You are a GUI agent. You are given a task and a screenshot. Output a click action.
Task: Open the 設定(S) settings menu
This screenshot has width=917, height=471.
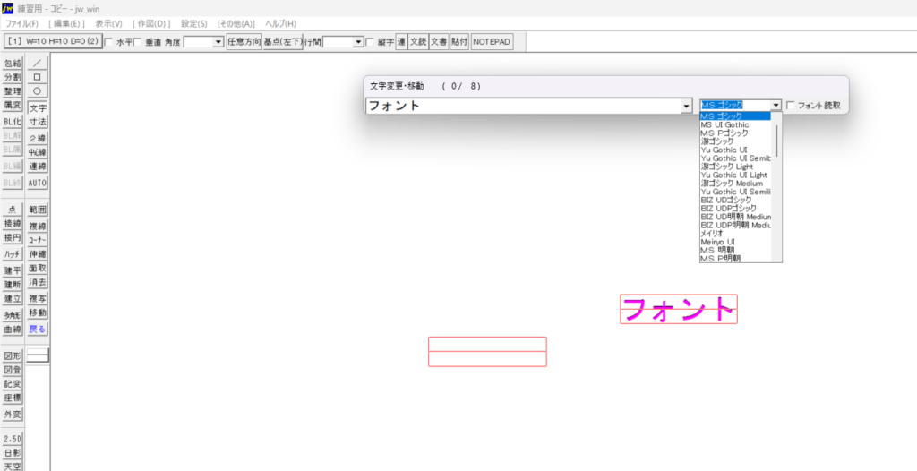(x=194, y=23)
